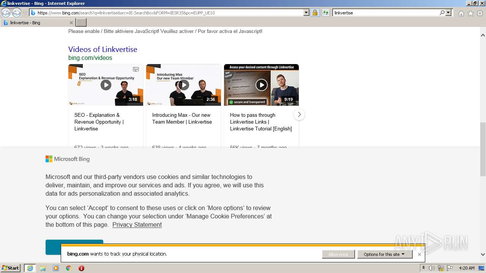Show hidden system tray icons
Viewport: 486px width, 273px height.
(423, 268)
